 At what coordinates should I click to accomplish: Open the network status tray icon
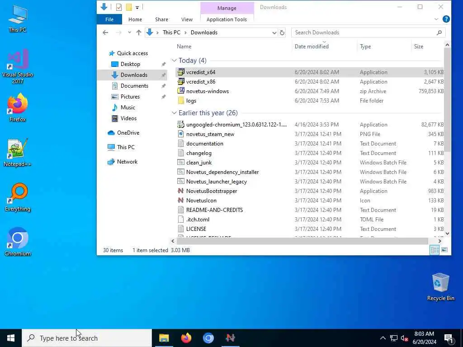point(394,338)
